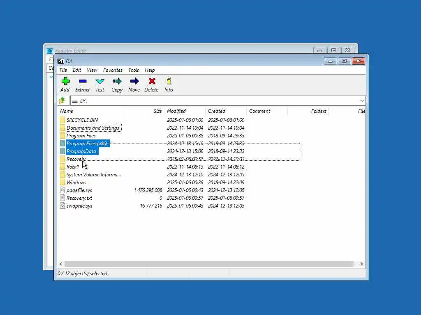Click the drive icon in address bar

tap(75, 101)
